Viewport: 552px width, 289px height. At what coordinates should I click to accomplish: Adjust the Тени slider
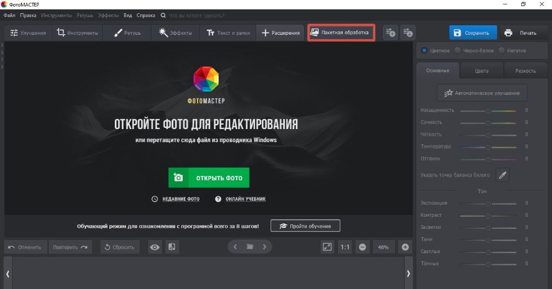click(x=489, y=240)
